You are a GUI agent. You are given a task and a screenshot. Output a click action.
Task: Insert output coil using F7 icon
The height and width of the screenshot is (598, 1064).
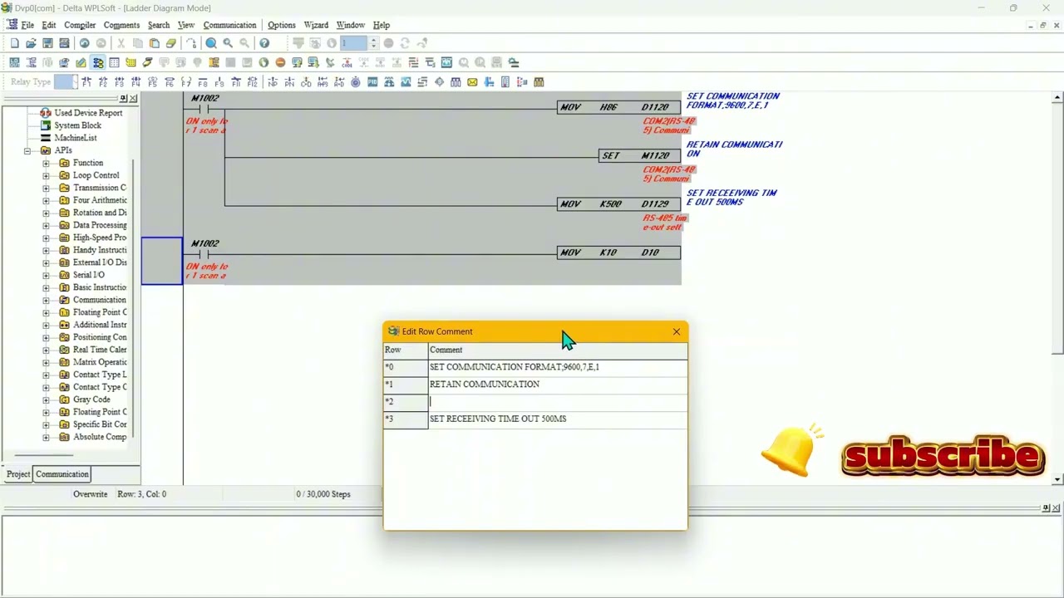186,81
